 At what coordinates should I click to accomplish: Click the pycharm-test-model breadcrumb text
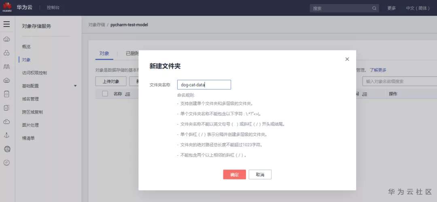129,25
